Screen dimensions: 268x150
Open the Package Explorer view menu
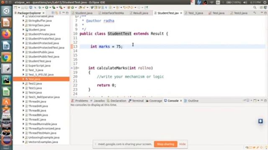pyautogui.click(x=60, y=13)
